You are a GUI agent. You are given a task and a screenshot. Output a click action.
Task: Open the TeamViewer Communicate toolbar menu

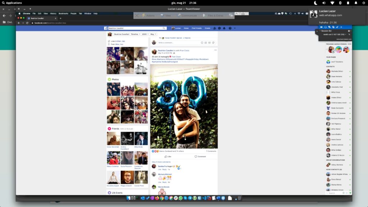coord(187,15)
